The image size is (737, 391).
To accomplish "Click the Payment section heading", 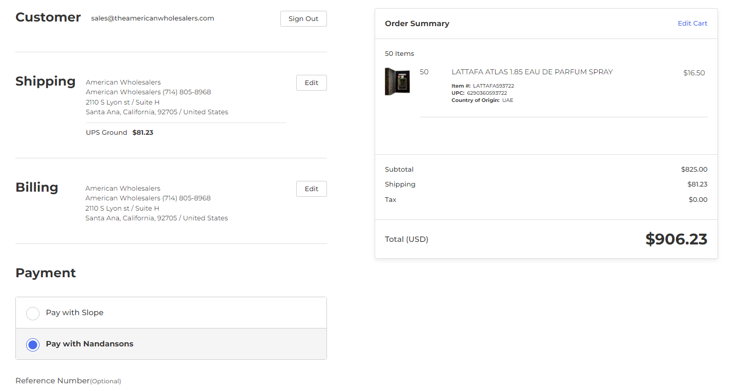I will click(x=46, y=273).
